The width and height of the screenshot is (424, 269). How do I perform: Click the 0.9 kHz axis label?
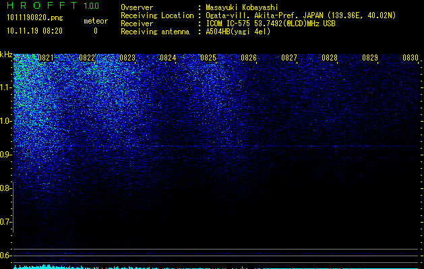pyautogui.click(x=5, y=155)
